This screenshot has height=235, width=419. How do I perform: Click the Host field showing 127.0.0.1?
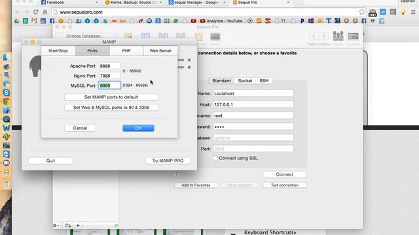click(x=253, y=104)
